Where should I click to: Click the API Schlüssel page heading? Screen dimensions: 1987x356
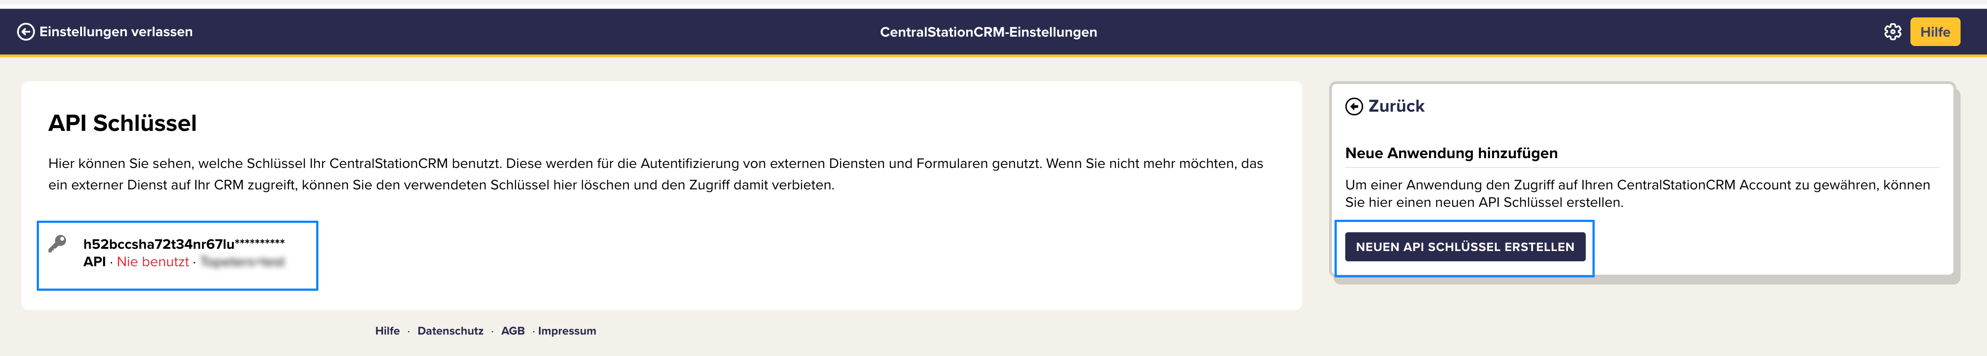(123, 123)
